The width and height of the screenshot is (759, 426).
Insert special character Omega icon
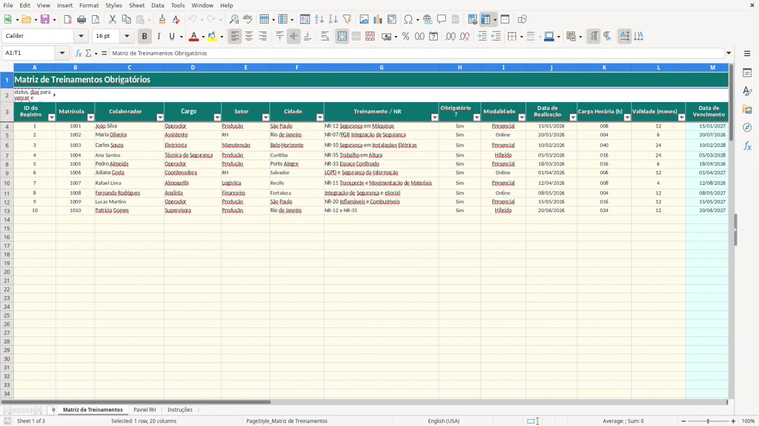point(408,20)
